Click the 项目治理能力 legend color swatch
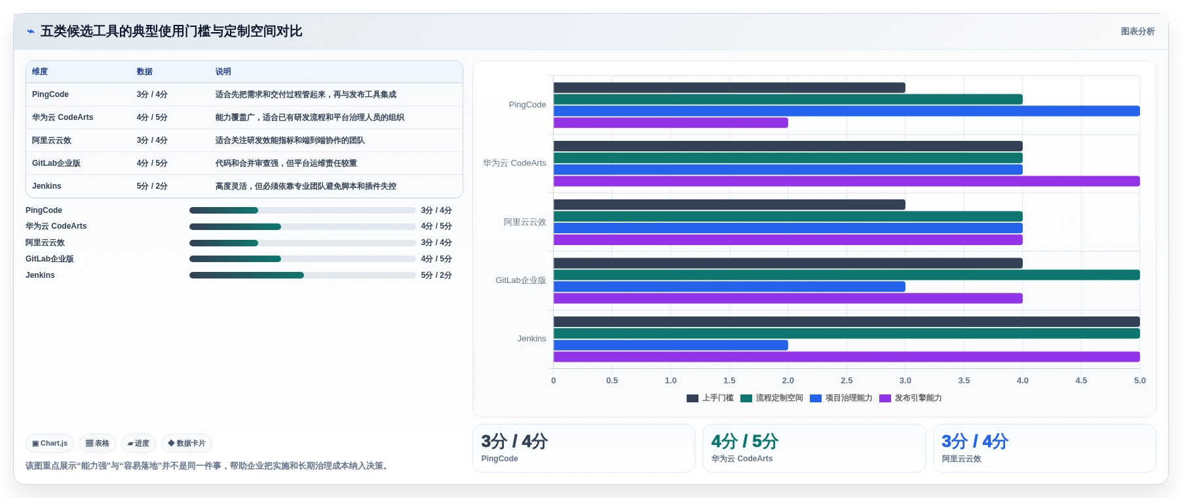 [816, 398]
